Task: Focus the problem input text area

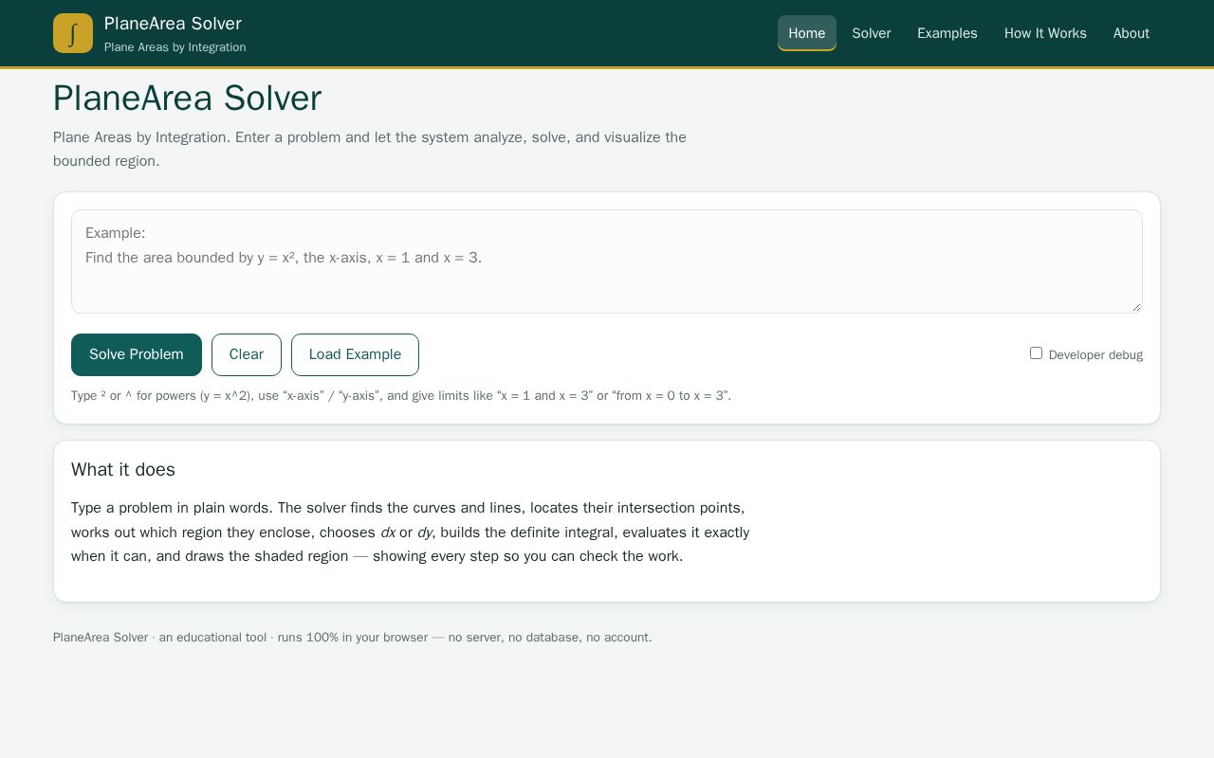Action: [x=607, y=262]
